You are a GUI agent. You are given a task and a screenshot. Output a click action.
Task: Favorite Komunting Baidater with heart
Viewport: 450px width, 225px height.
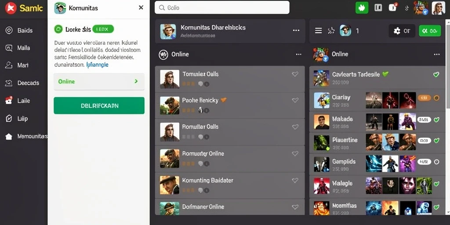(295, 181)
